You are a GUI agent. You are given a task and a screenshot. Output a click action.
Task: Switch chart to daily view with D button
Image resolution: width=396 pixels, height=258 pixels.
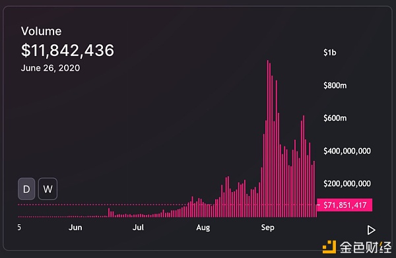click(x=26, y=189)
